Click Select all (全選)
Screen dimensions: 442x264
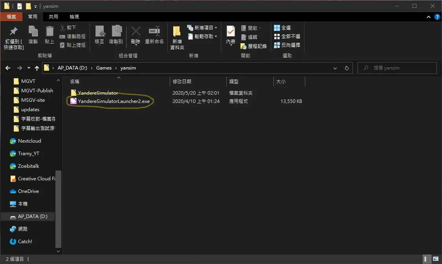coord(282,27)
